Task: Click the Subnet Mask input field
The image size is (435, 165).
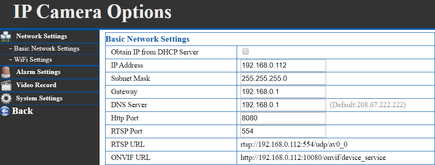Action: (283, 79)
